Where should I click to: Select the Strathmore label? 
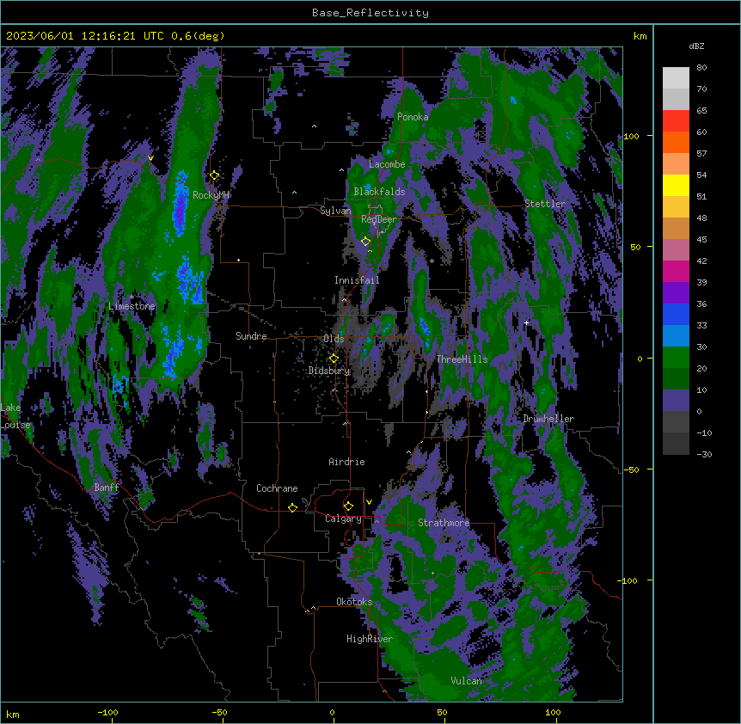pos(444,523)
